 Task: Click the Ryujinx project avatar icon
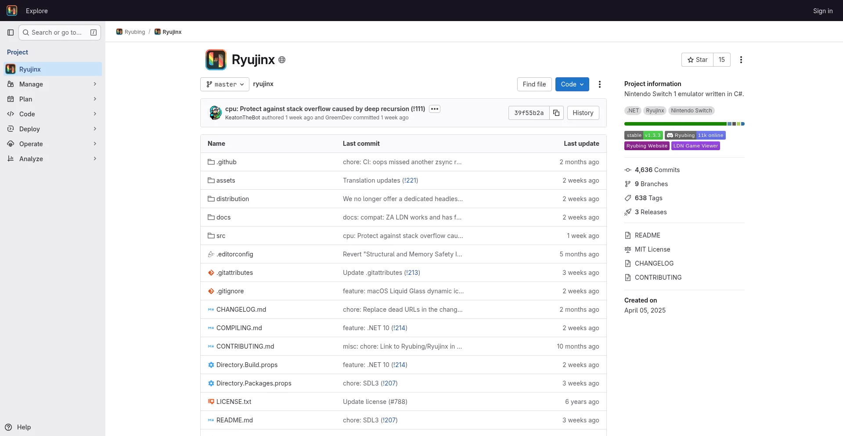pos(216,60)
